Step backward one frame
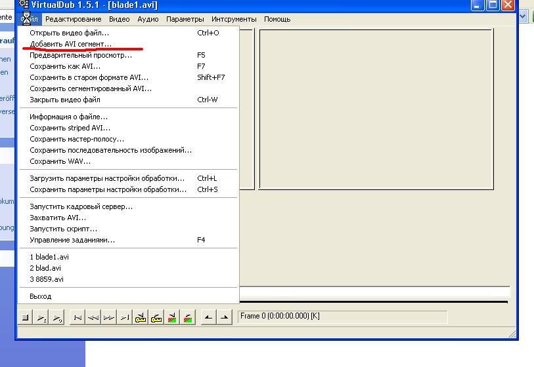This screenshot has width=534, height=367. 93,318
